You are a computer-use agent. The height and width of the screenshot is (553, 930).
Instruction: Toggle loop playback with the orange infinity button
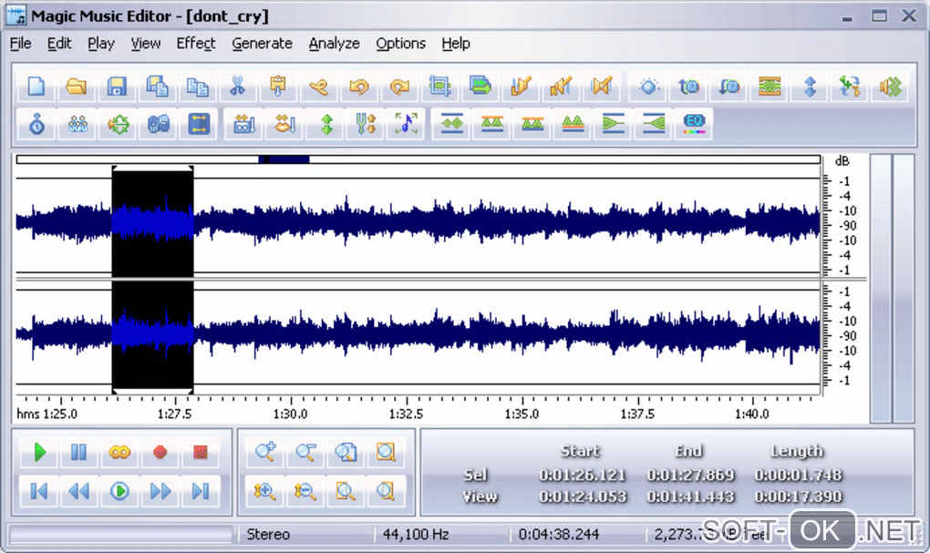tap(119, 452)
